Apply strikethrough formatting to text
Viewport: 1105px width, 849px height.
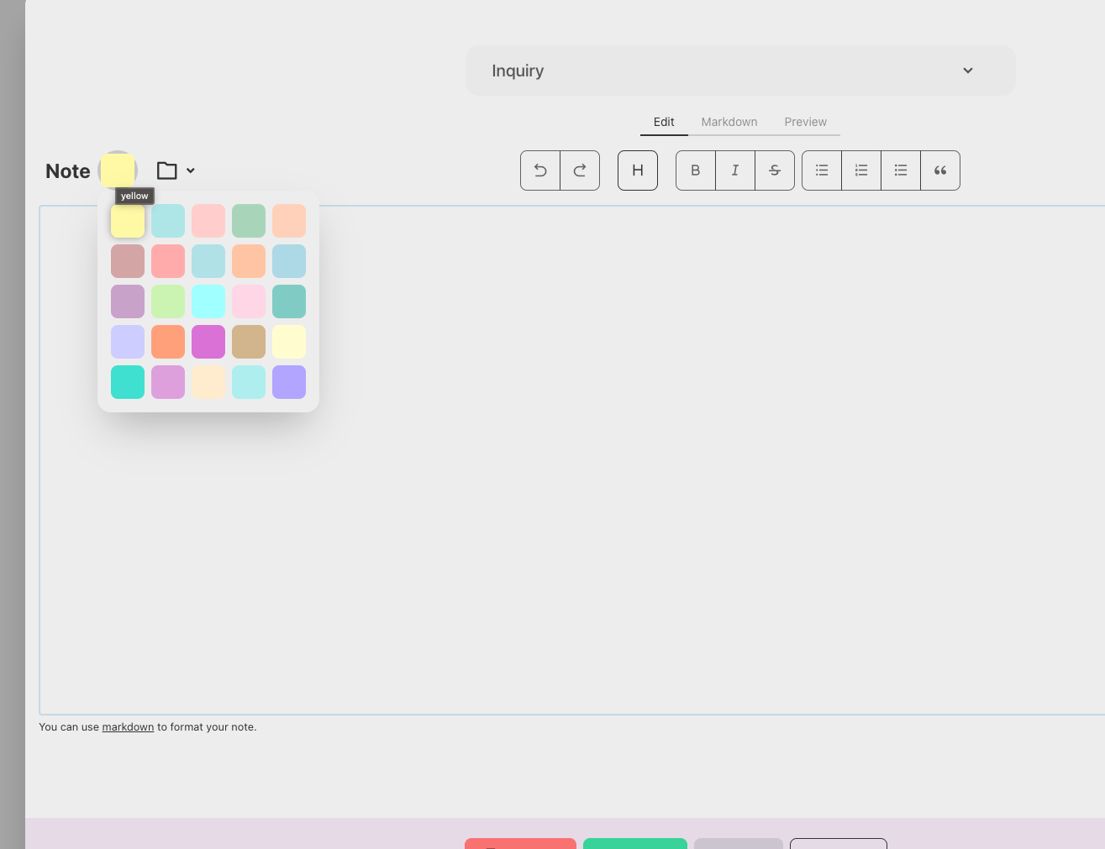coord(775,170)
